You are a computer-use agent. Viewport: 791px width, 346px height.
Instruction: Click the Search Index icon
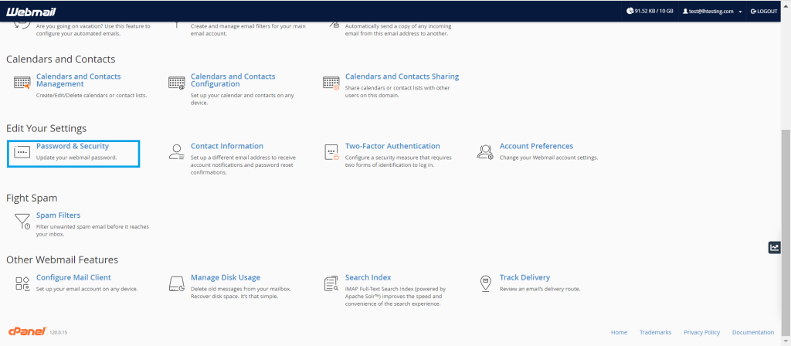331,283
